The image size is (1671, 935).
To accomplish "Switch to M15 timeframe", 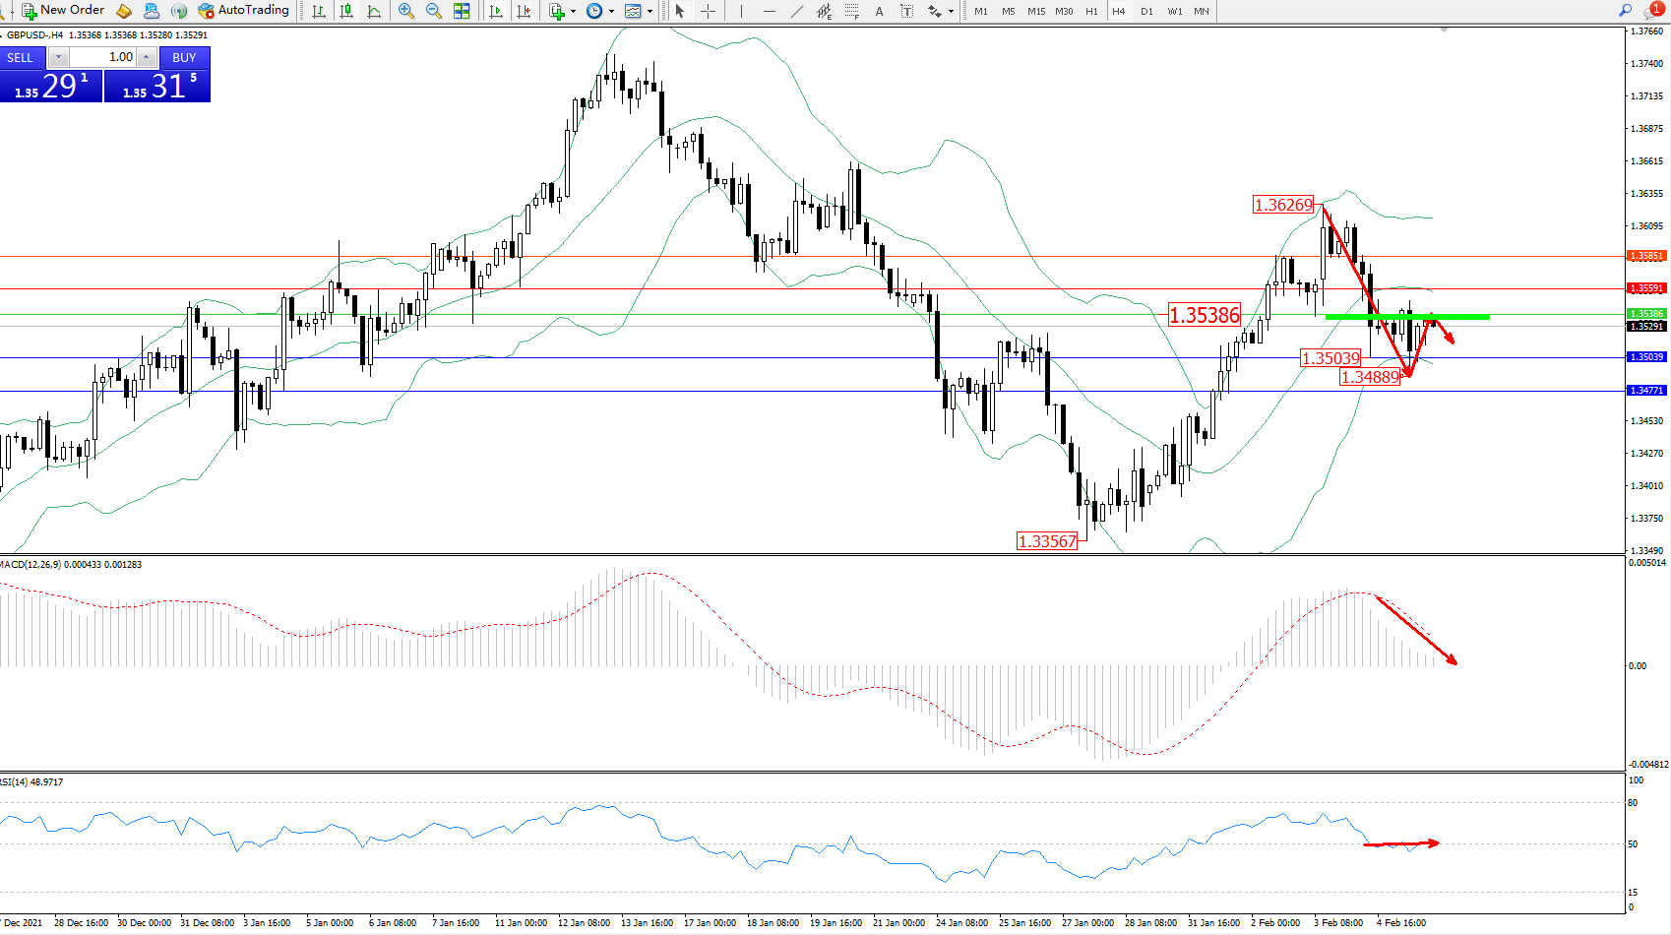I will click(x=1036, y=11).
